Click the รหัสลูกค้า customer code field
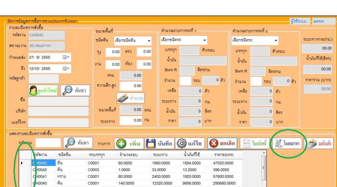This screenshot has width=337, height=187. (x=44, y=79)
